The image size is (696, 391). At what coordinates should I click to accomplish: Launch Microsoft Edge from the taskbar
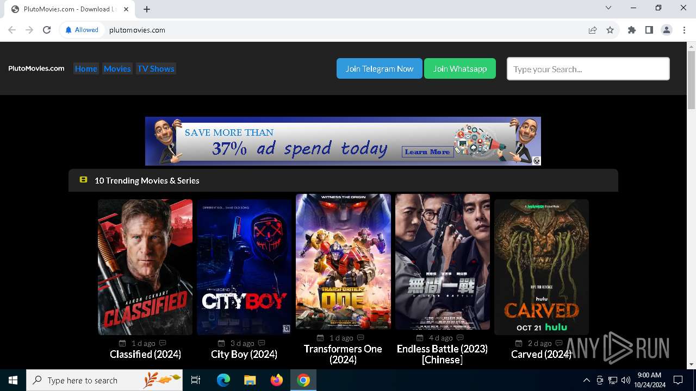[x=223, y=380]
